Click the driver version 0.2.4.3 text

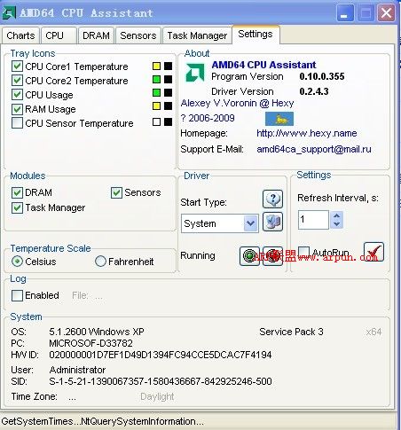(314, 91)
